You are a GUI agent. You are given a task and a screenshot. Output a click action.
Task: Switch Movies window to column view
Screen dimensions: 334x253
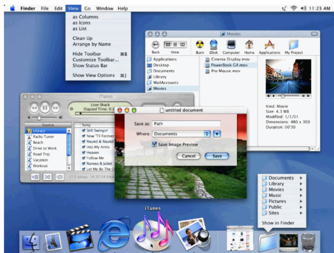tap(183, 45)
